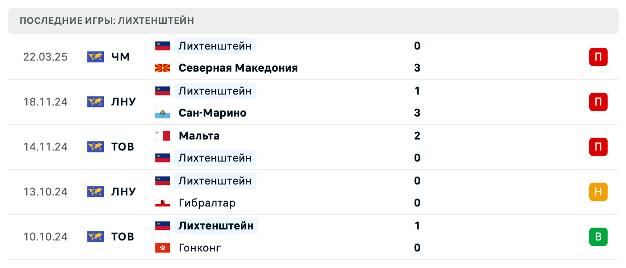This screenshot has height=268, width=626.
Task: Open the Северная Македония team link
Action: coord(238,68)
